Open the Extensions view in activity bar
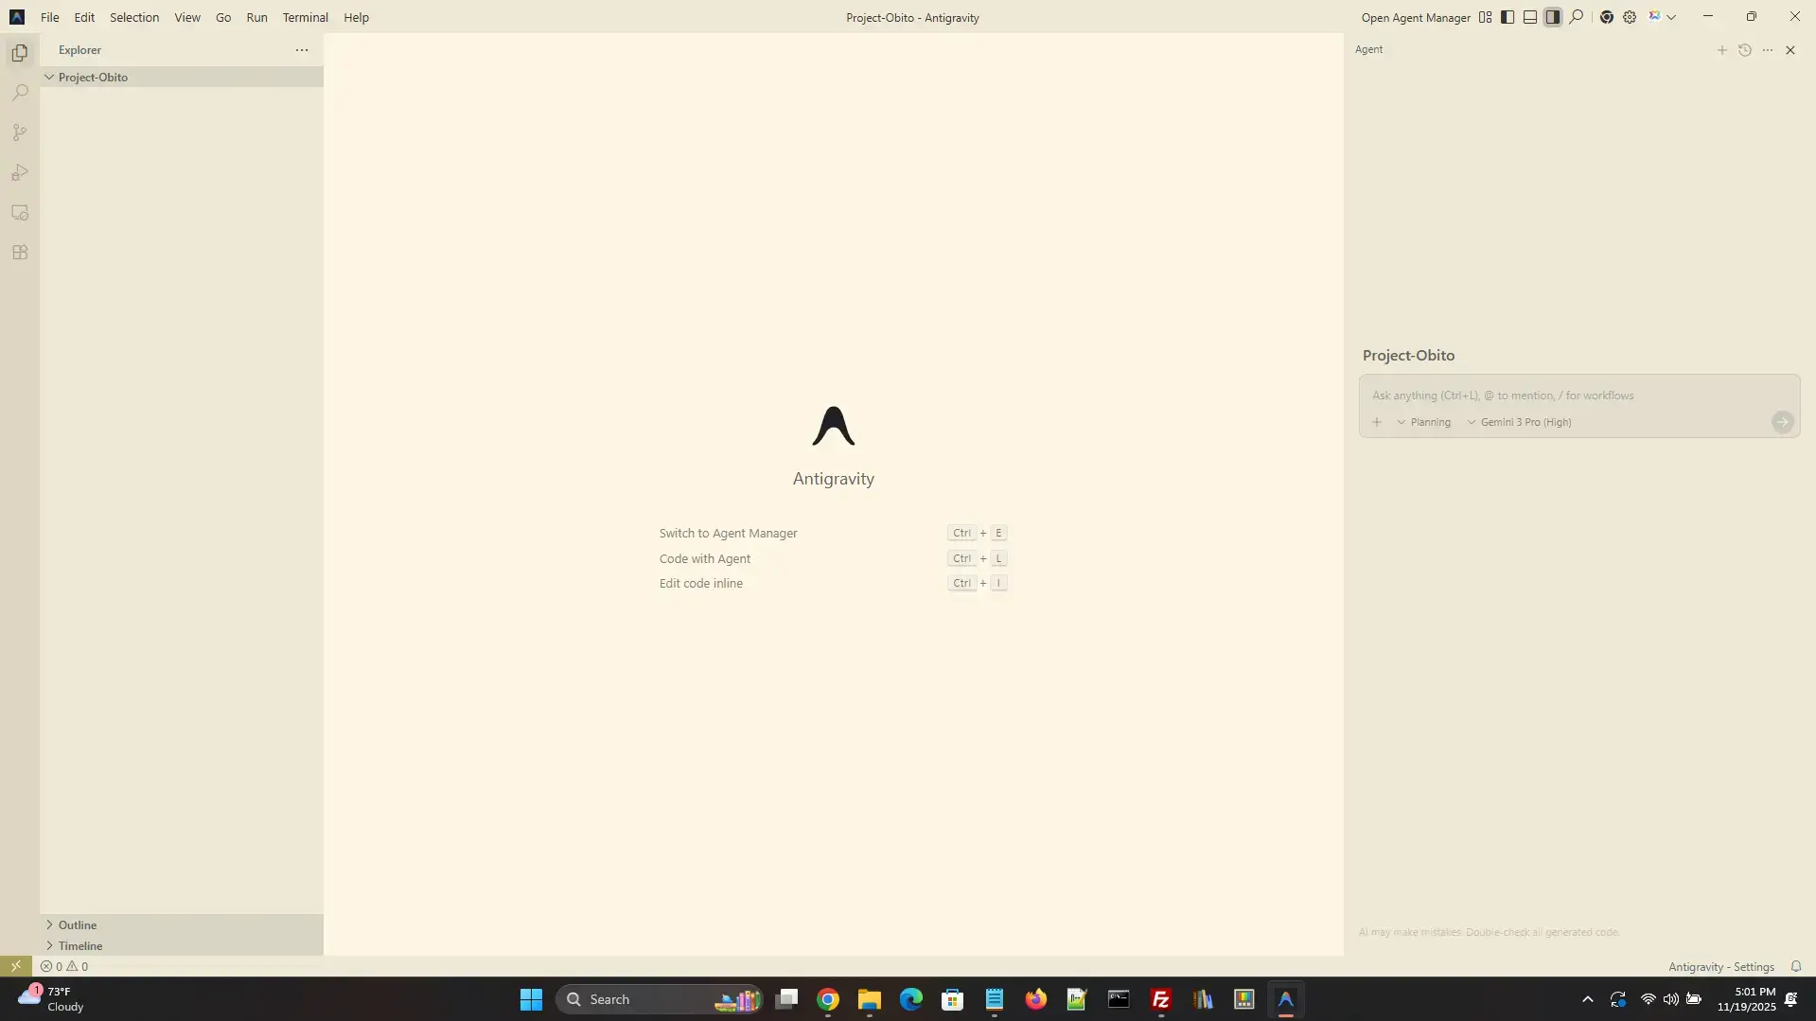Image resolution: width=1816 pixels, height=1021 pixels. coord(20,253)
